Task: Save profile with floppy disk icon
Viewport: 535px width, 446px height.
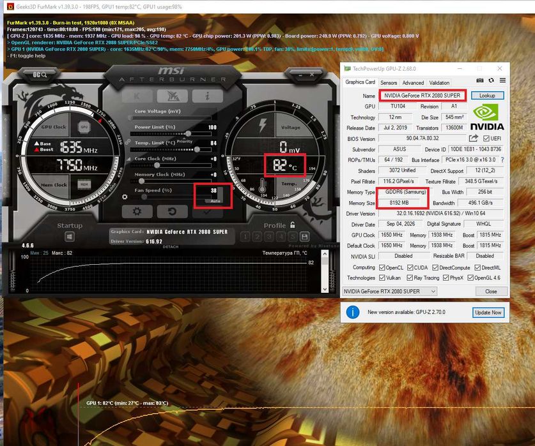Action: [305, 237]
